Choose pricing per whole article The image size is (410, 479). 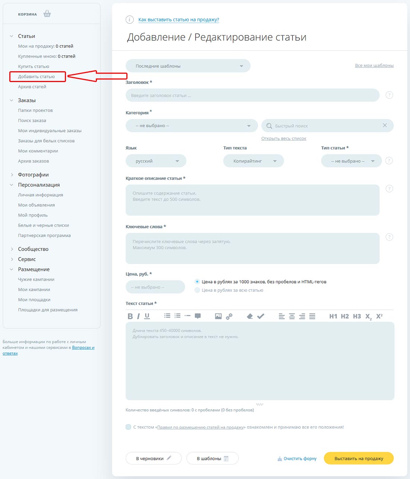(x=197, y=290)
